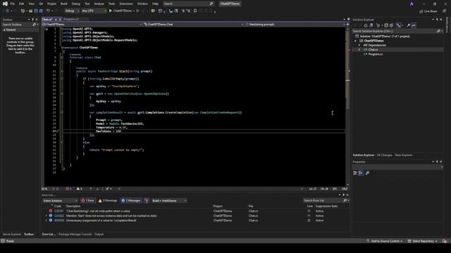Click the New Item icon in toolbar
451x253 pixels.
[x=23, y=11]
